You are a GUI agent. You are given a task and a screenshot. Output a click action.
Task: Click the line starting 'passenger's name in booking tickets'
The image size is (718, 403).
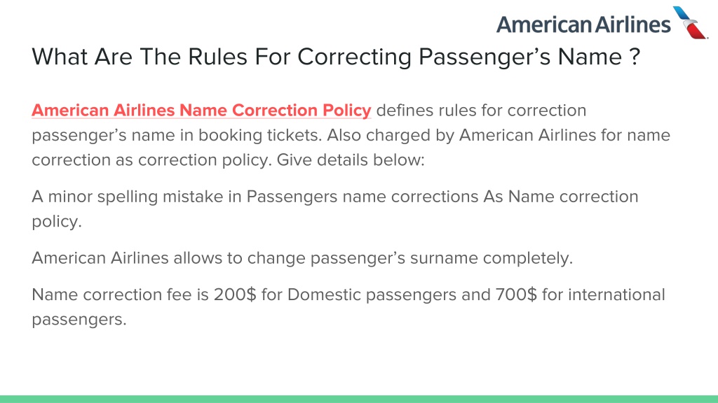click(x=351, y=136)
